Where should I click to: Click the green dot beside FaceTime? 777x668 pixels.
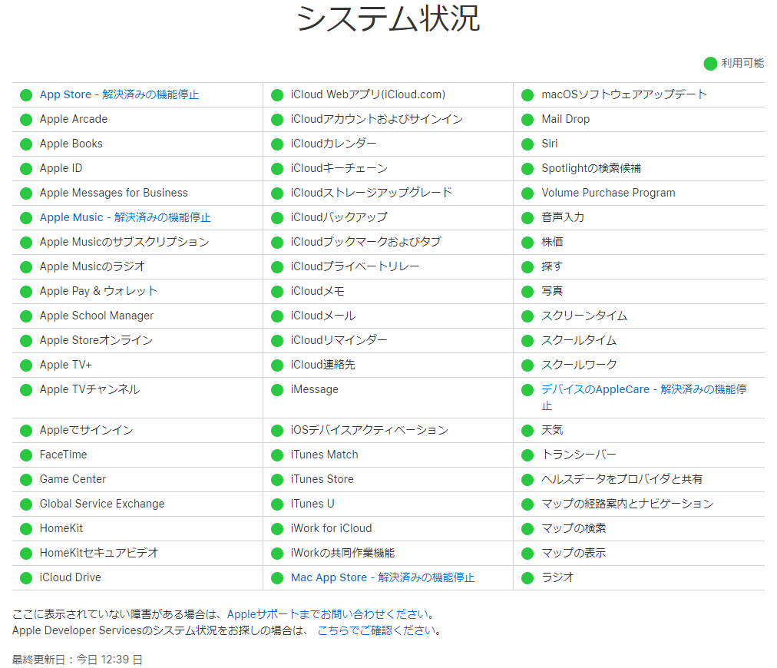pos(25,455)
